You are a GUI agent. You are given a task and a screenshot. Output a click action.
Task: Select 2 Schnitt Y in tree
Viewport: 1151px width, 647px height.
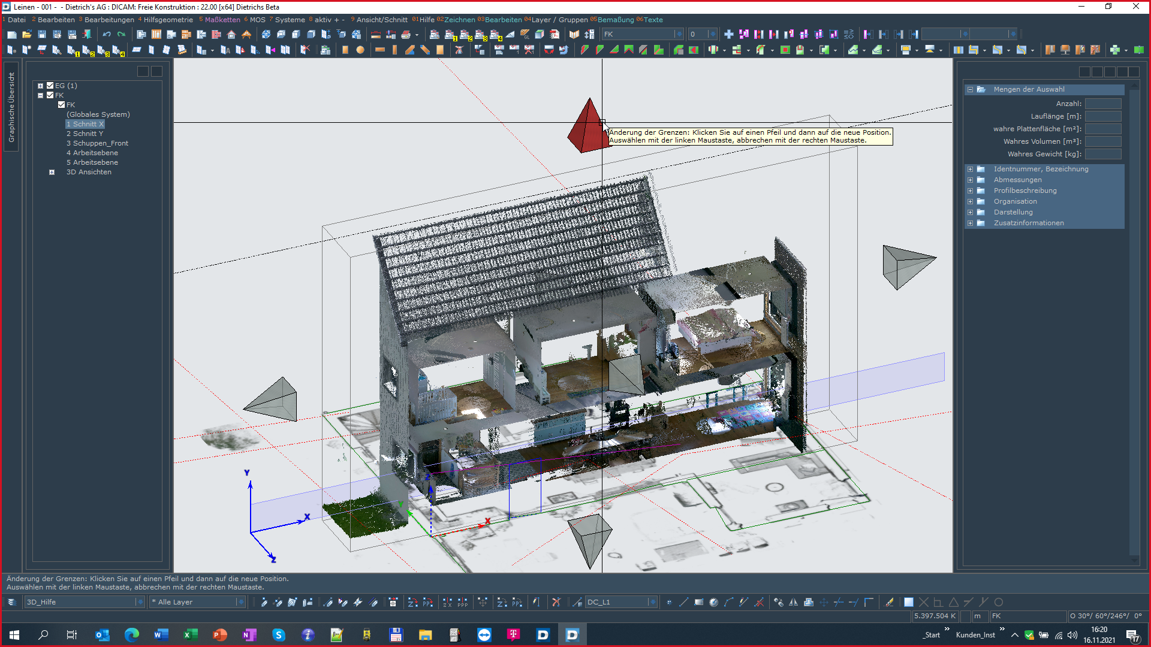click(85, 134)
